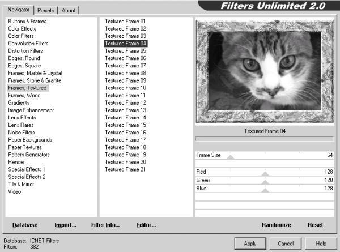Click the cat preview thumbnail
The height and width of the screenshot is (252, 340).
(265, 71)
